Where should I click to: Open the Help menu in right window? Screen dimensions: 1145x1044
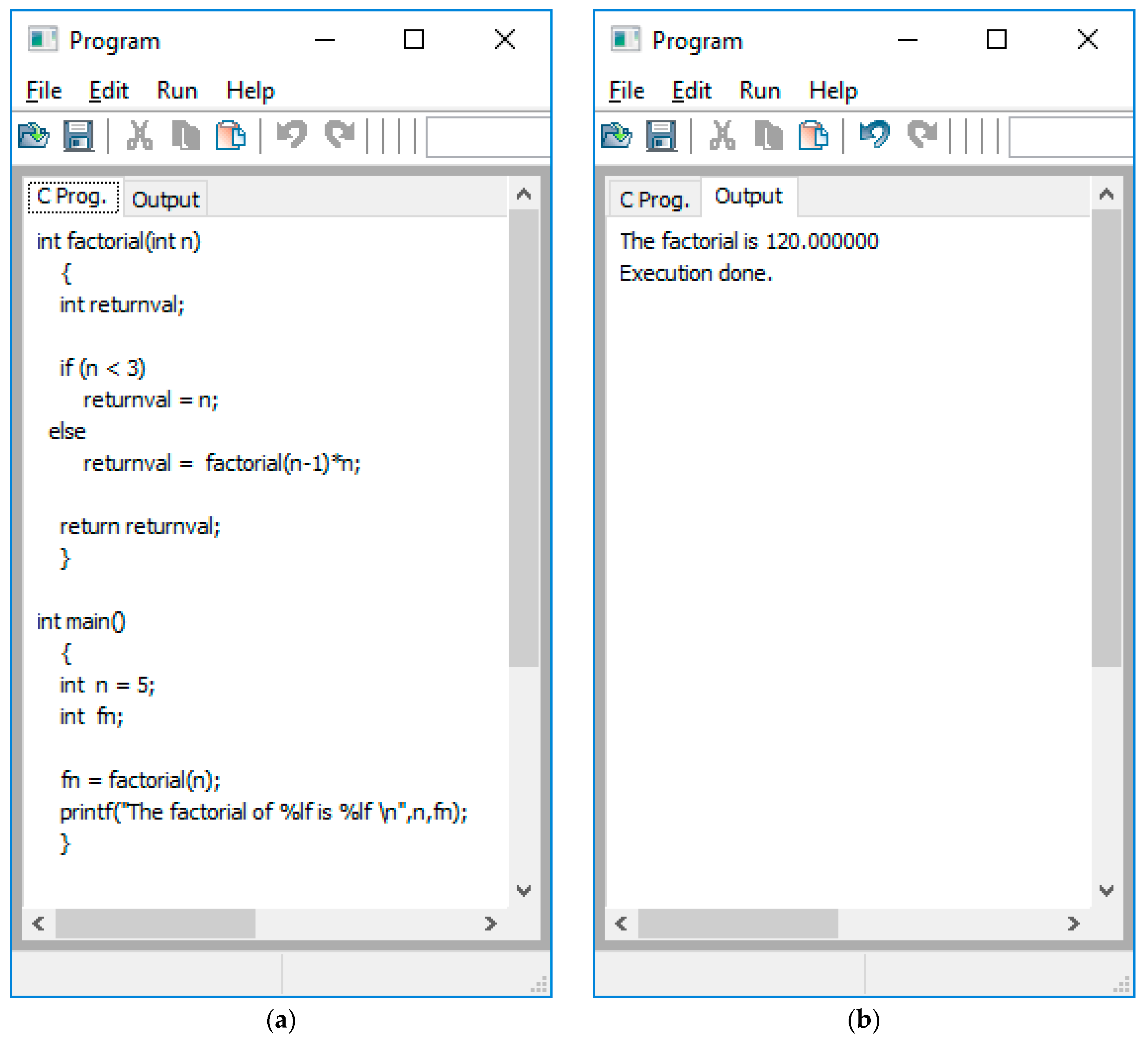click(833, 91)
